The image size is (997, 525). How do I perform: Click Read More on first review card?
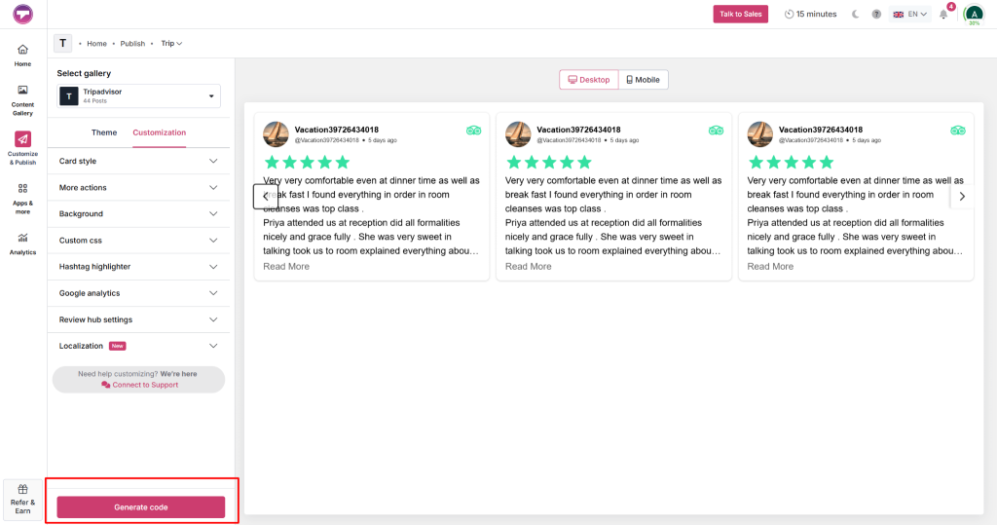click(286, 267)
